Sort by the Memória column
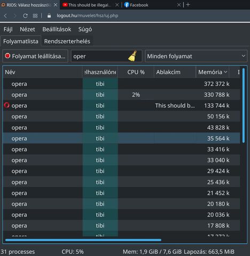 pos(212,72)
